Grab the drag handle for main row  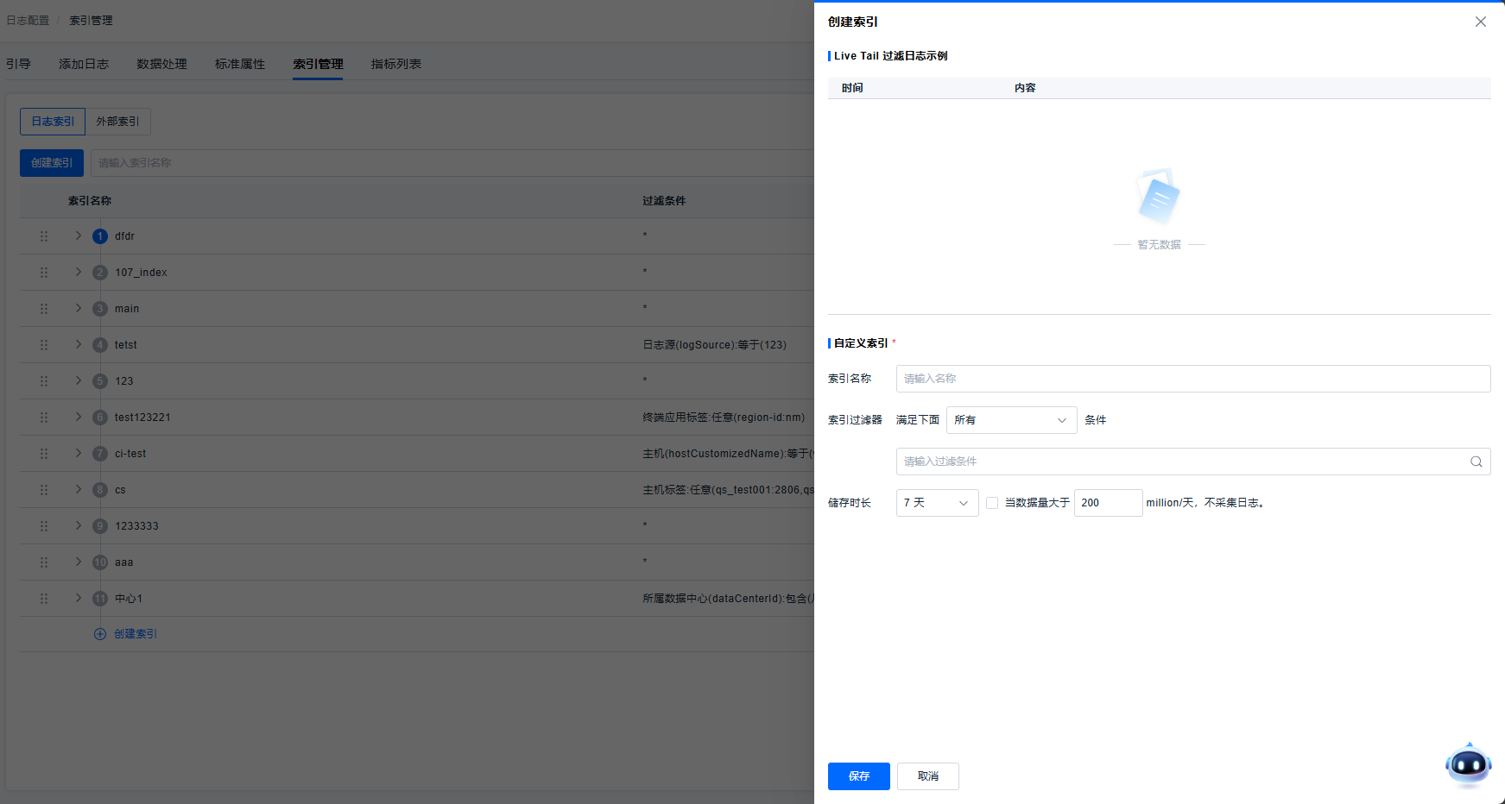[x=44, y=309]
